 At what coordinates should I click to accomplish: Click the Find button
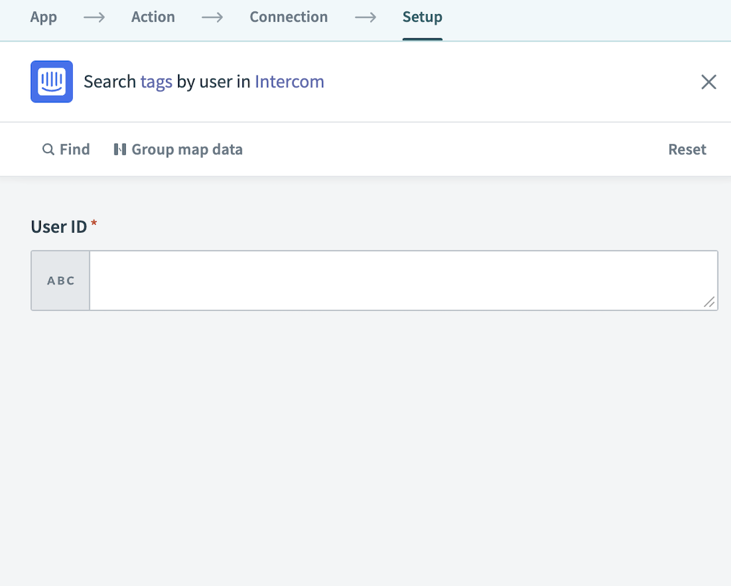66,149
